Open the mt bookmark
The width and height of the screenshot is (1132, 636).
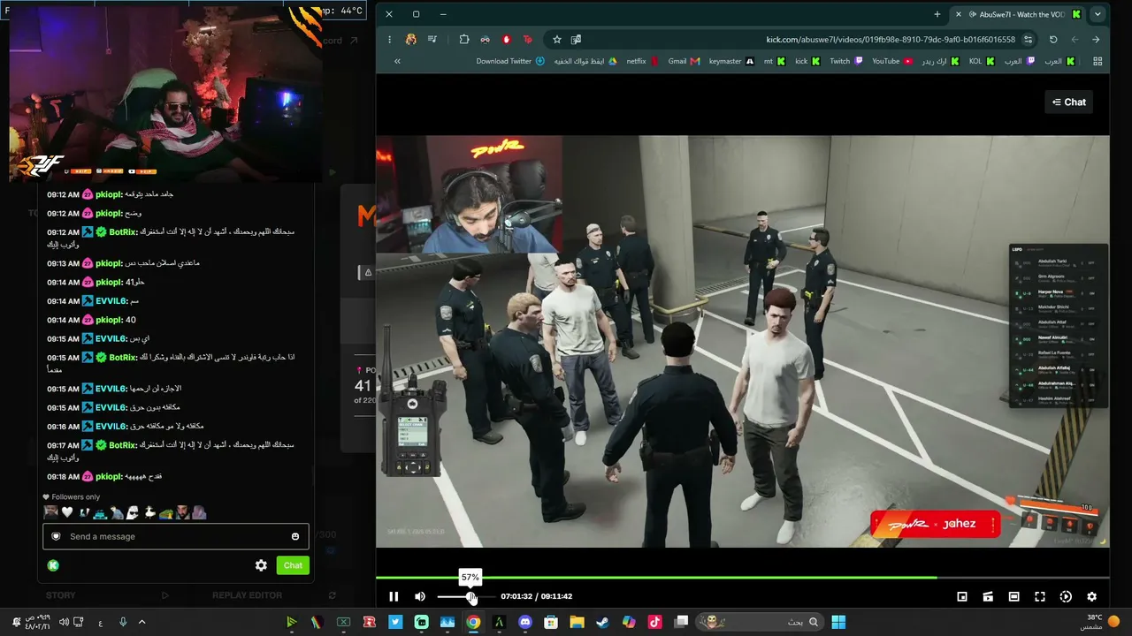(775, 61)
